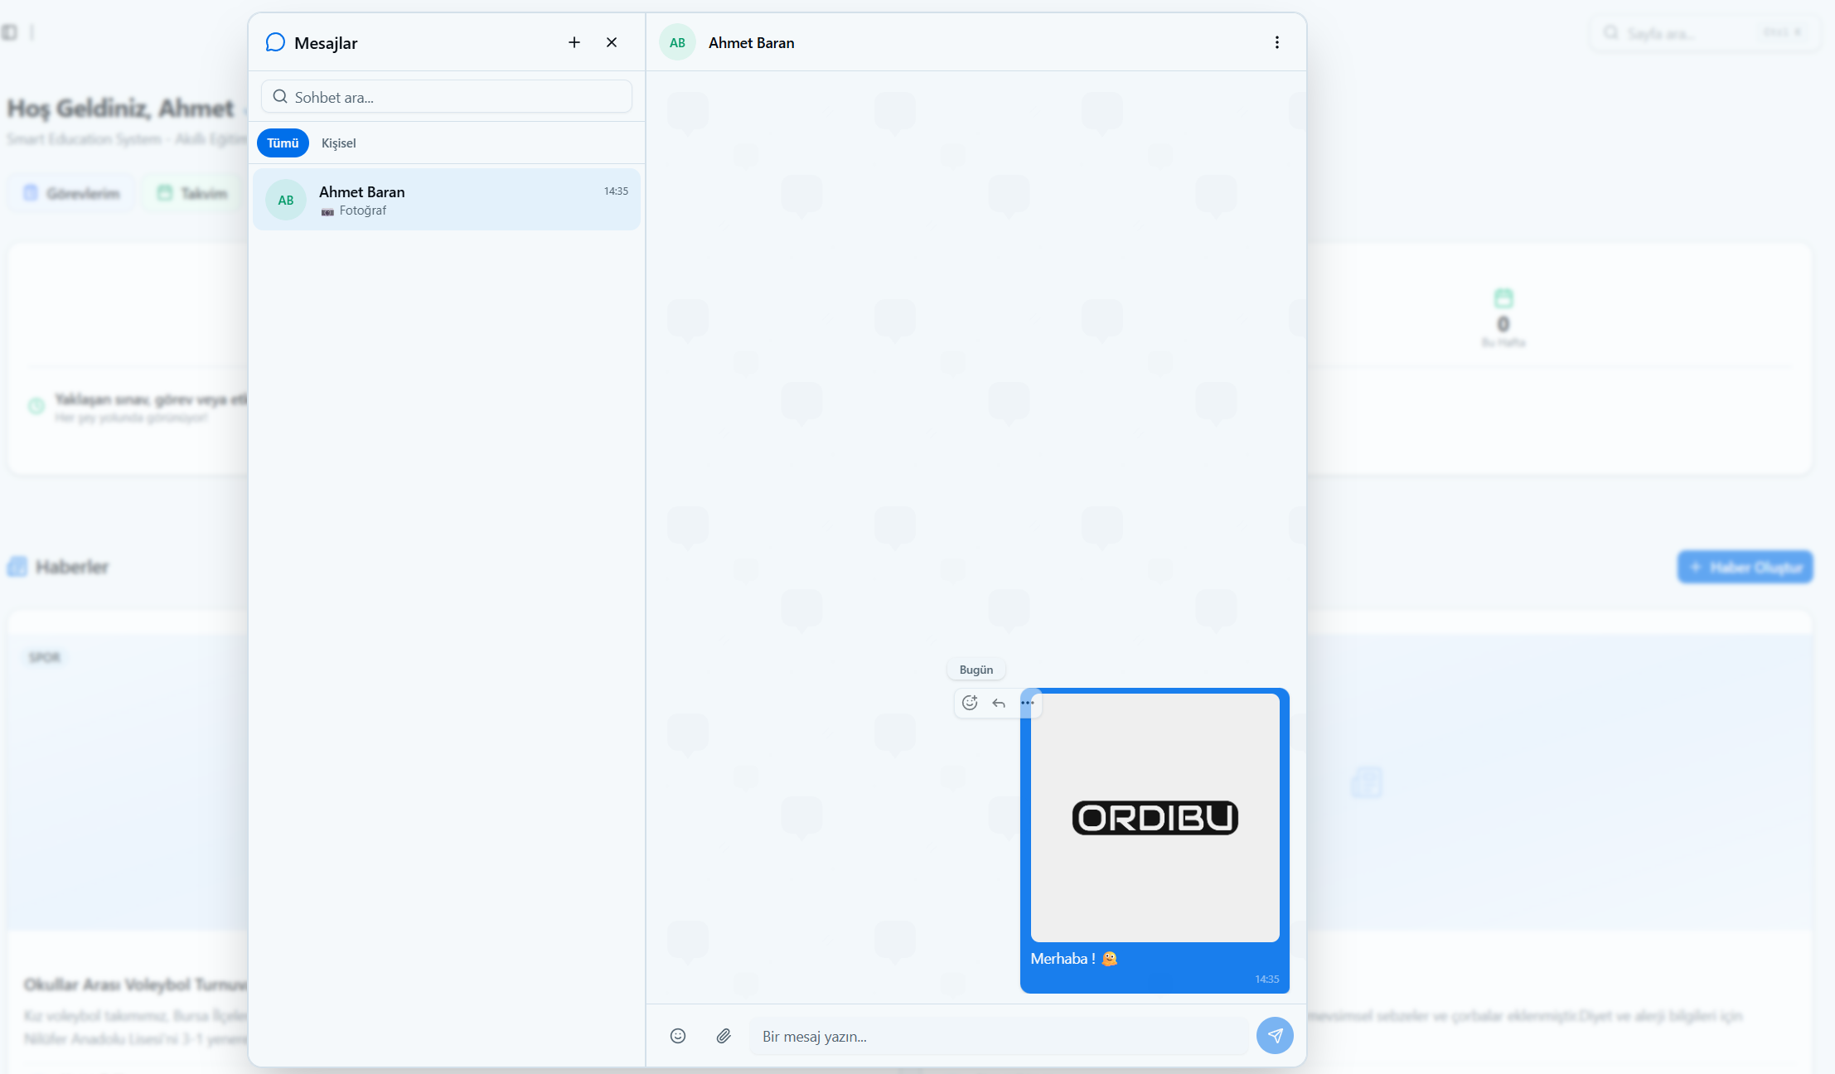
Task: Click the Bir mesaj yazın input field
Action: click(999, 1036)
